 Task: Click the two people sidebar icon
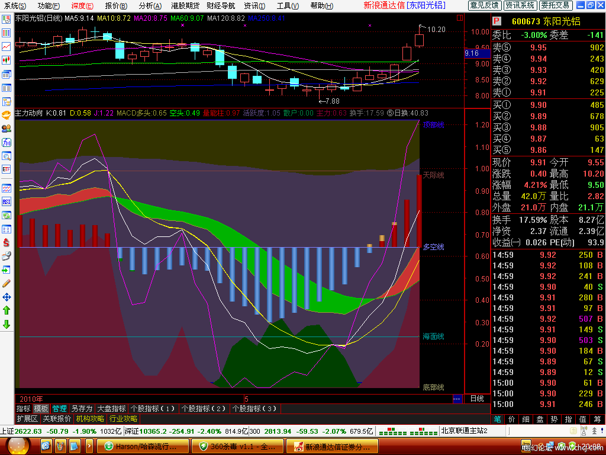click(6, 129)
